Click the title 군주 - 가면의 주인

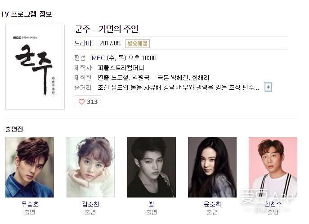106,29
